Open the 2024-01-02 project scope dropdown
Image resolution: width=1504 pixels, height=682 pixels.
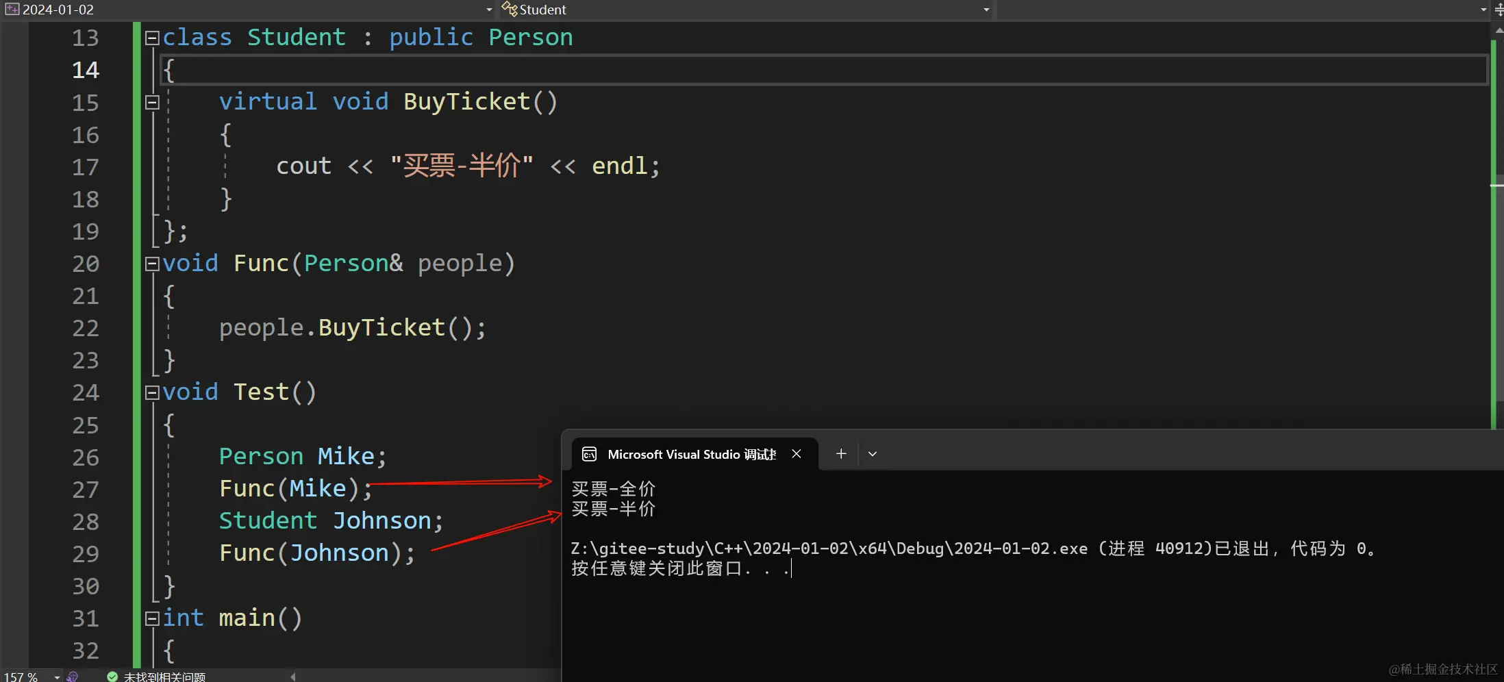point(488,10)
